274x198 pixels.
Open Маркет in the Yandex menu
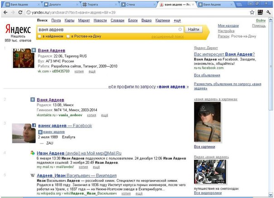coord(84,20)
